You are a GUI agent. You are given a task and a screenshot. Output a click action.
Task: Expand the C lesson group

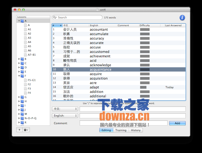pos(19,63)
